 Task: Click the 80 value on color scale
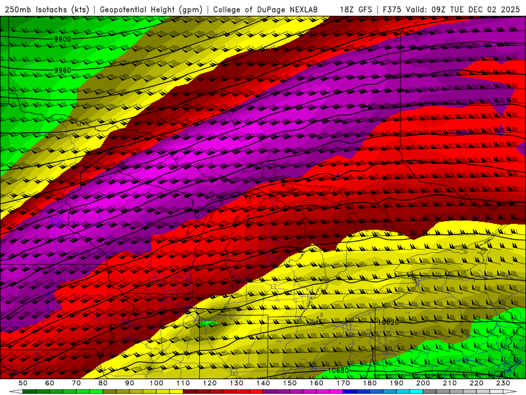pos(103,383)
